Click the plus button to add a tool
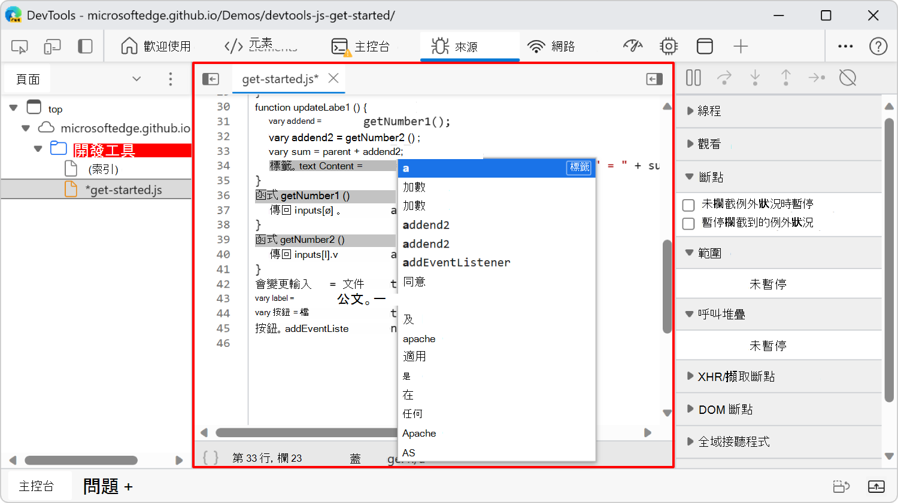The image size is (898, 503). (x=741, y=45)
